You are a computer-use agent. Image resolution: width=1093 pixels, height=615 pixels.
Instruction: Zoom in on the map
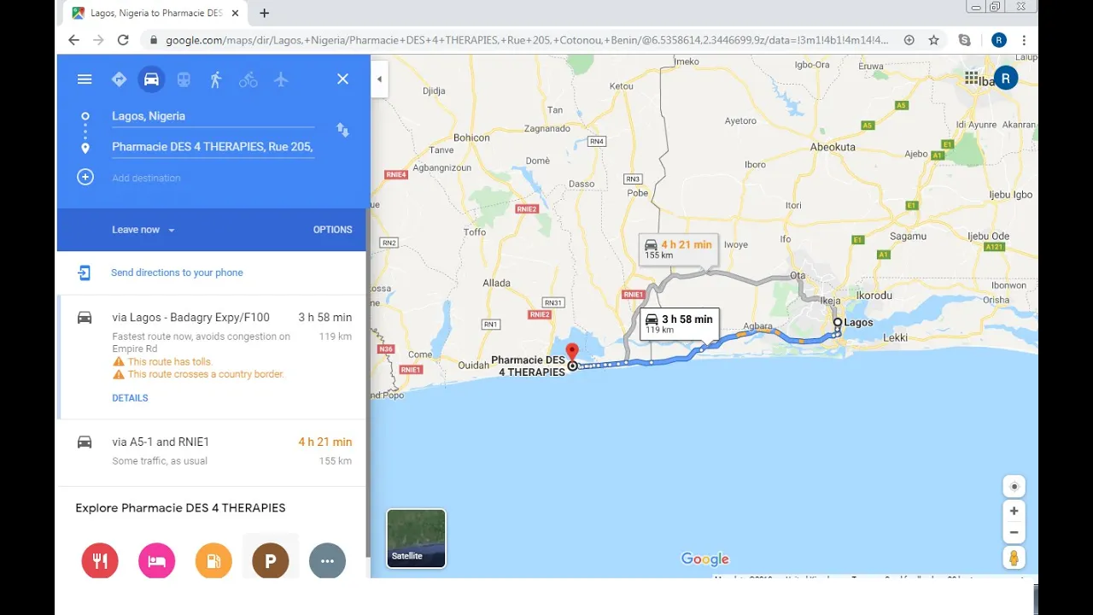tap(1014, 511)
